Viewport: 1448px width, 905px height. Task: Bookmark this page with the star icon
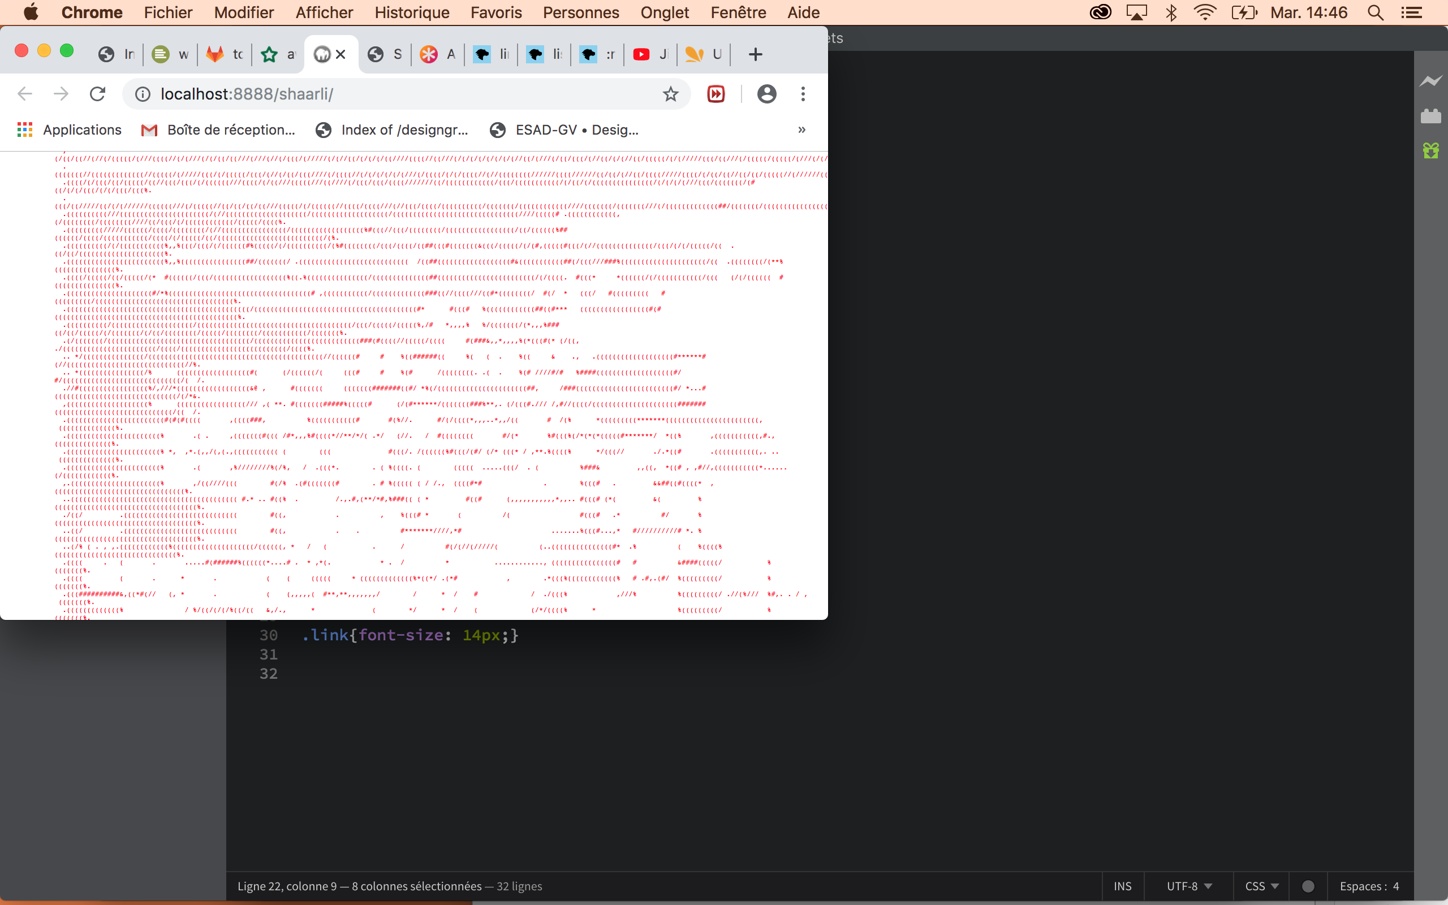670,94
